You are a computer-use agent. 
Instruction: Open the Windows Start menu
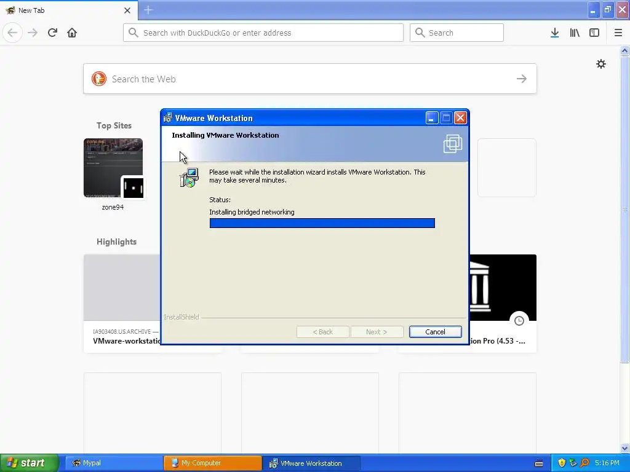coord(30,463)
